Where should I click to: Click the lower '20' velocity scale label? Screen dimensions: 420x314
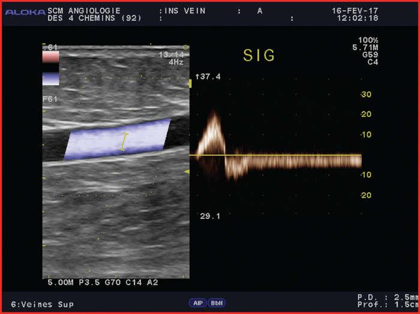(x=366, y=195)
